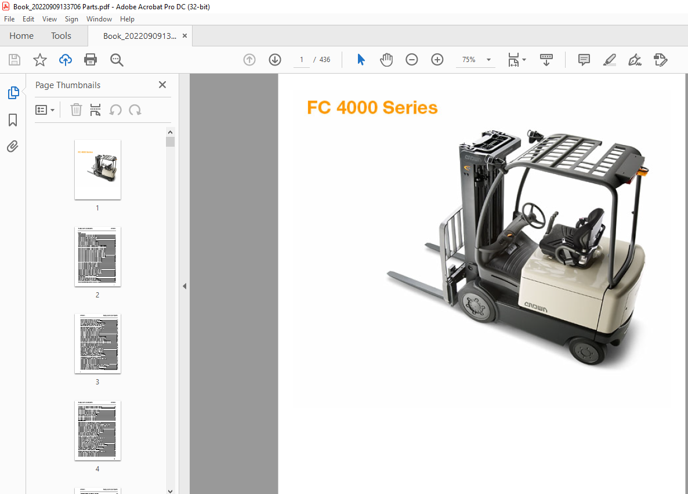
Task: Open the Sign document pen tool
Action: (x=635, y=60)
